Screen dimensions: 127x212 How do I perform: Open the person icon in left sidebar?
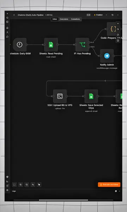pyautogui.click(x=7, y=32)
